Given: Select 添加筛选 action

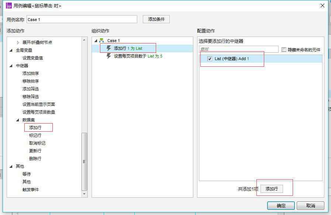Looking at the screenshot, I should (x=31, y=89).
